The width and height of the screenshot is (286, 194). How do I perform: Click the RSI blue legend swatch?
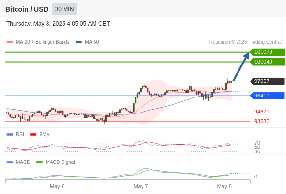click(x=10, y=135)
